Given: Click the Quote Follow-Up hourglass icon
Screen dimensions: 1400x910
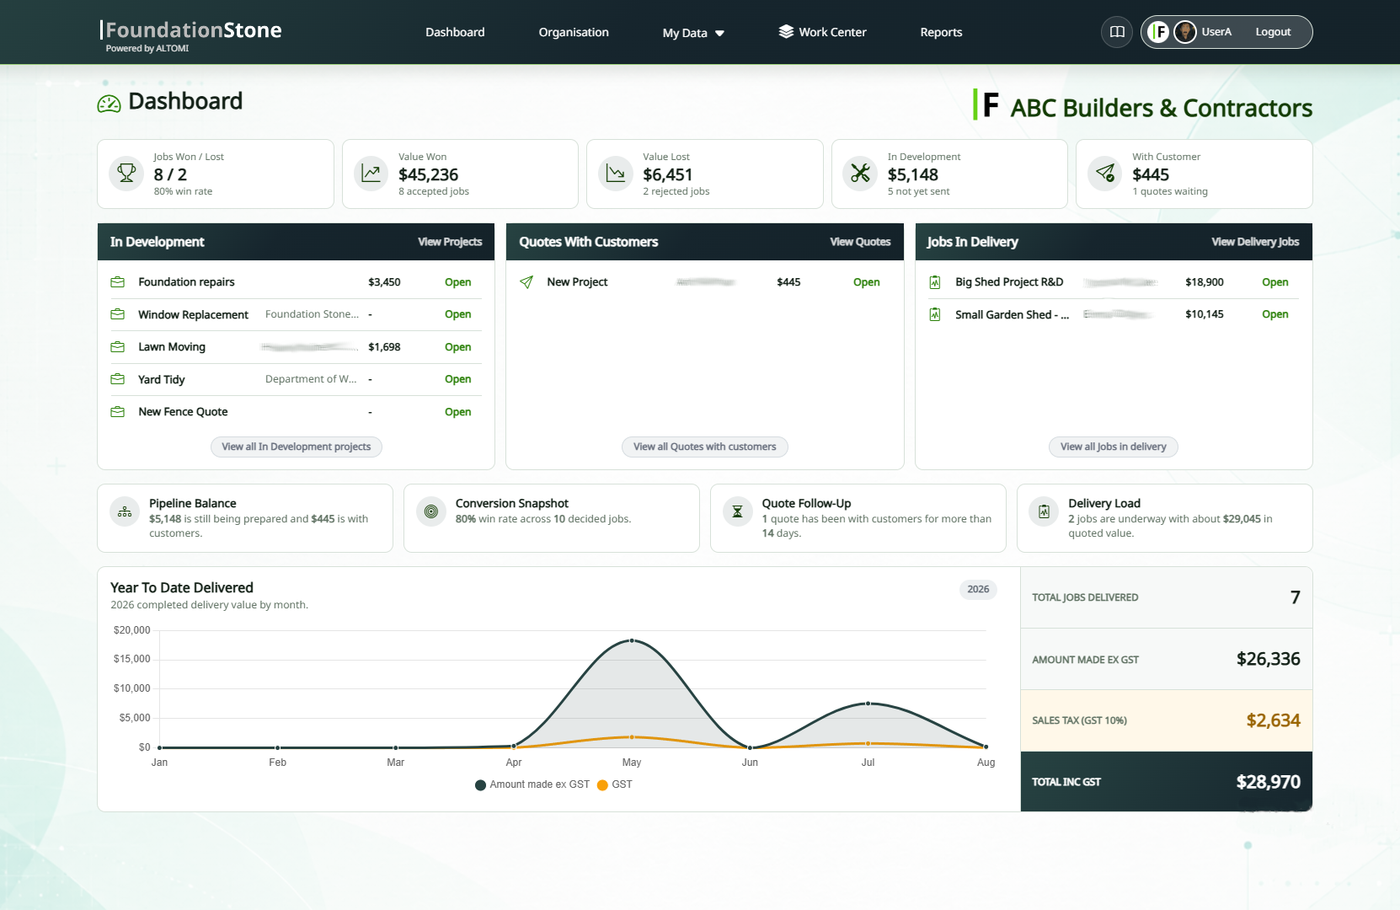Looking at the screenshot, I should click(737, 511).
